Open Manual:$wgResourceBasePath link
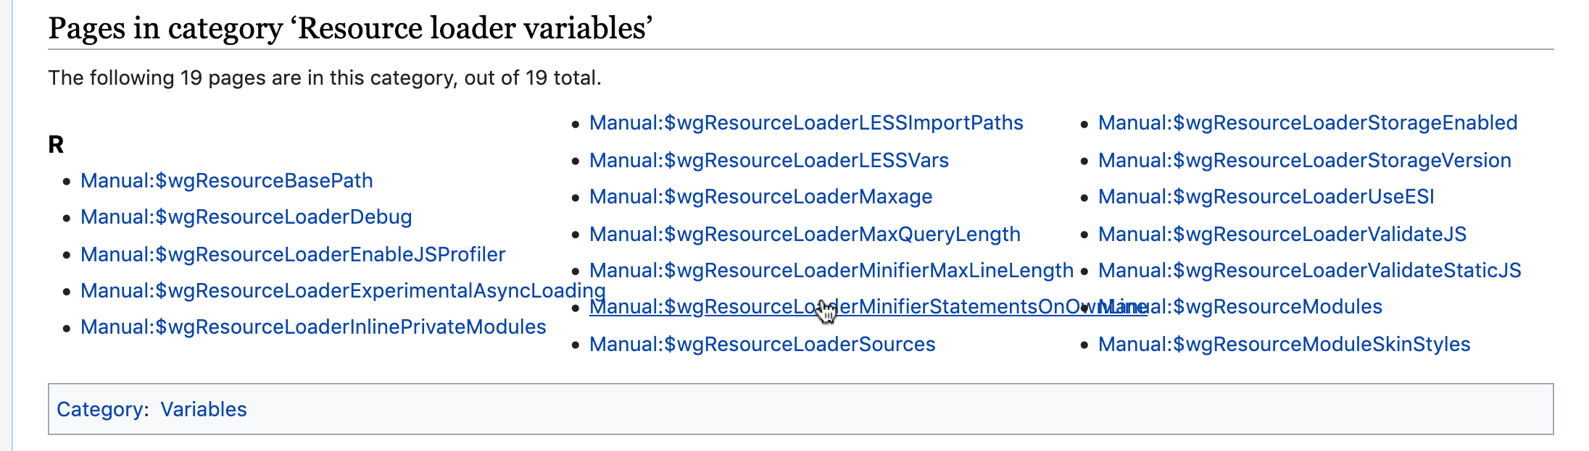 click(x=226, y=180)
